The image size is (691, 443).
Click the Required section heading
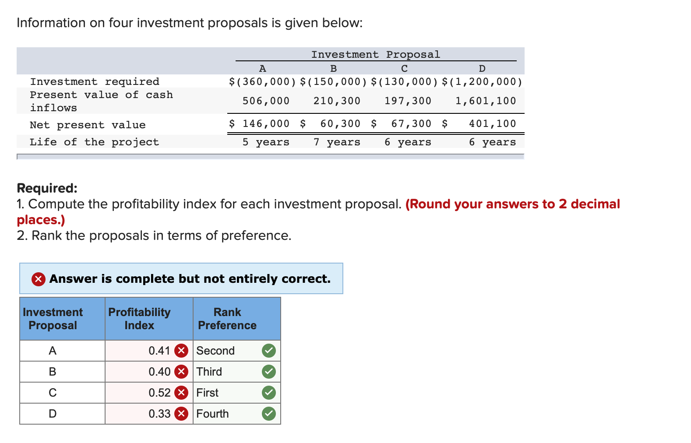[46, 188]
